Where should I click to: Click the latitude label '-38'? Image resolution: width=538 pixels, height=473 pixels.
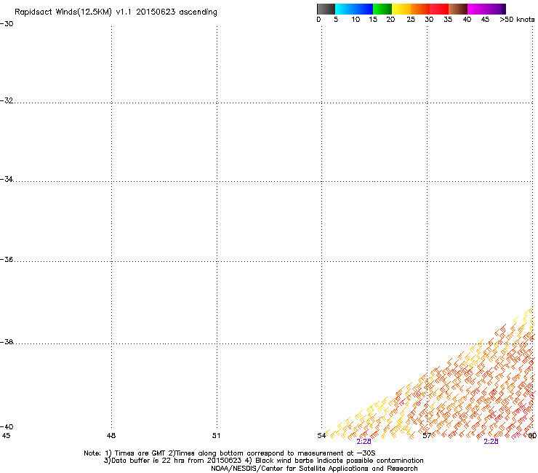point(7,342)
